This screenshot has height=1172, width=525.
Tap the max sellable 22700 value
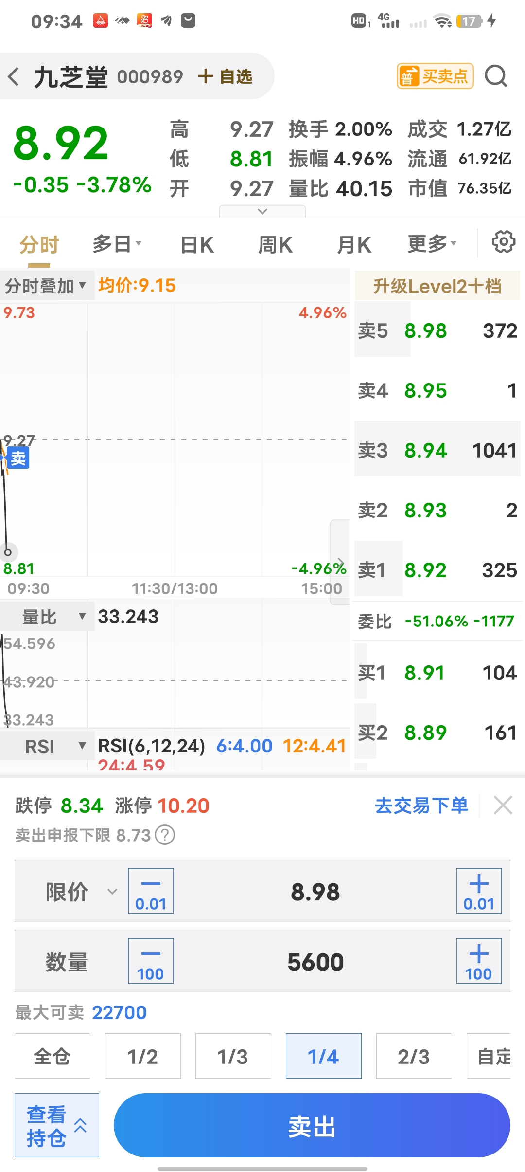tap(119, 1012)
